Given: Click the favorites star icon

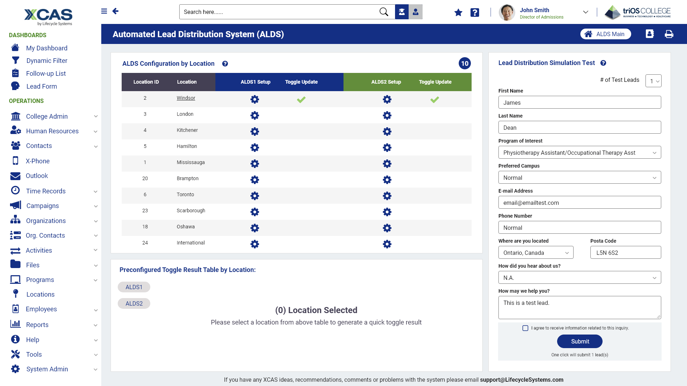Looking at the screenshot, I should coord(458,13).
